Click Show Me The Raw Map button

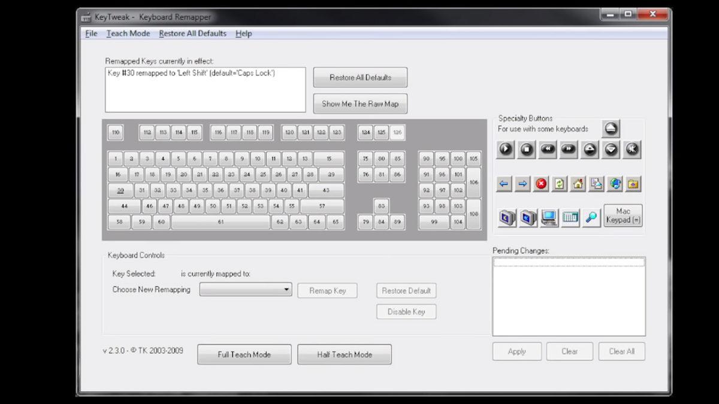[360, 104]
